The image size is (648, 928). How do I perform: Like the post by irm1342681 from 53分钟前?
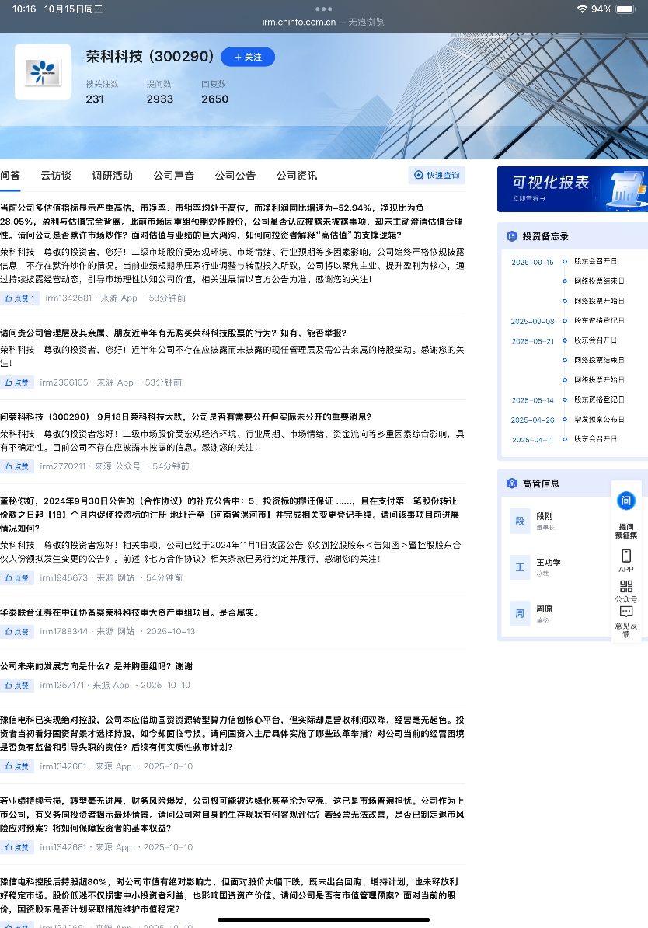19,298
